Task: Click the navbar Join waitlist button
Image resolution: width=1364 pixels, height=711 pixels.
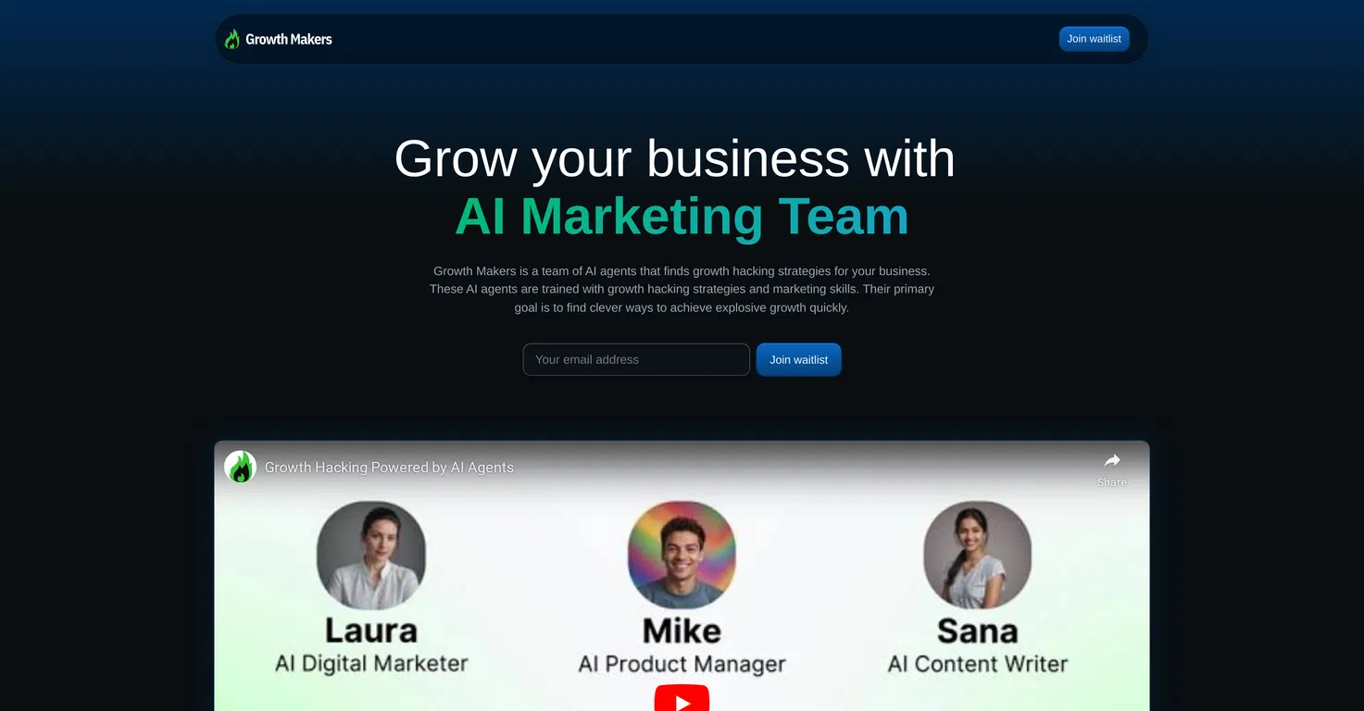Action: (1094, 39)
